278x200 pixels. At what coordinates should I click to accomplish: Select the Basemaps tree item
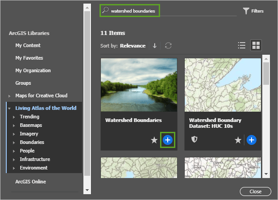click(31, 125)
